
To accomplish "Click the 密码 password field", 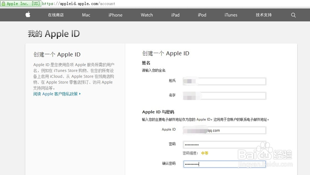I will 224,145.
